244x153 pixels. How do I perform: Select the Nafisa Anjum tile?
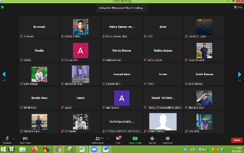[163, 50]
